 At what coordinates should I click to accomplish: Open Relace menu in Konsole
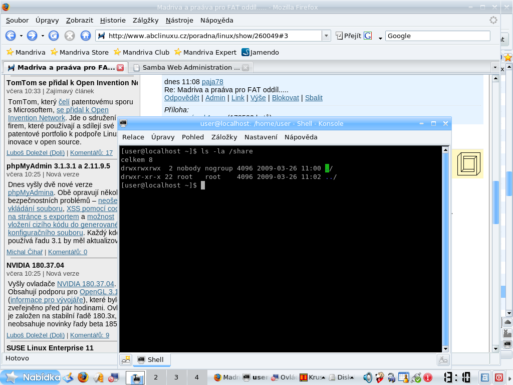tap(133, 137)
